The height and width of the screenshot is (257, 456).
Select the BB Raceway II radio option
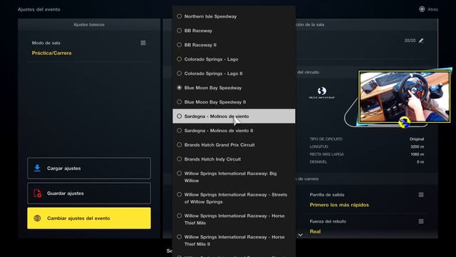[180, 45]
